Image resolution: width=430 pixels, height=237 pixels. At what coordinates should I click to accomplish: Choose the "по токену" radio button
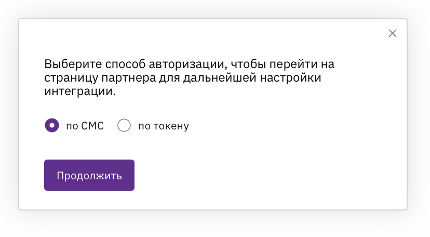pyautogui.click(x=124, y=126)
